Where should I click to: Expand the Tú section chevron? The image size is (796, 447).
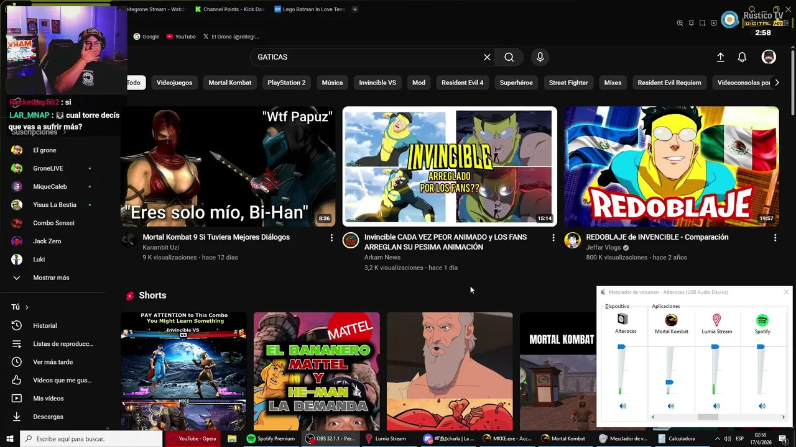click(x=27, y=307)
